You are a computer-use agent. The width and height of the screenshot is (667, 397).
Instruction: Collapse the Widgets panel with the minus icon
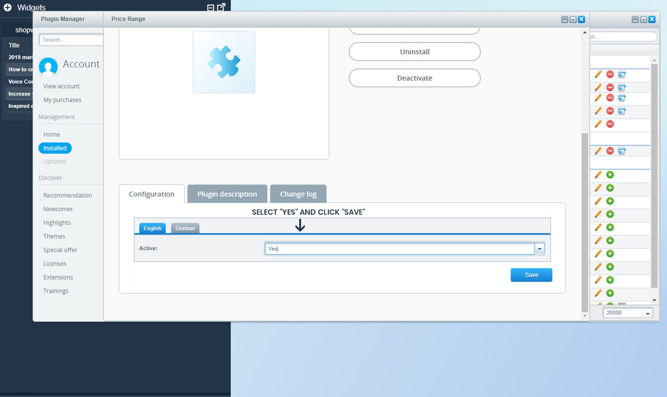click(210, 7)
